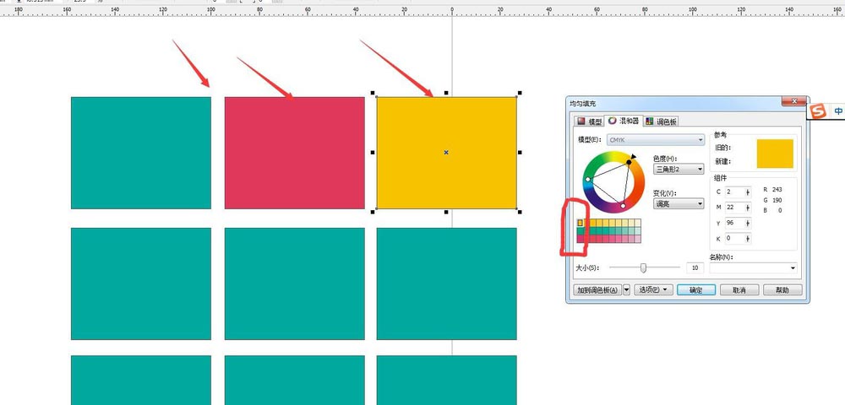The height and width of the screenshot is (405, 845).
Task: Select the red rectangle on canvas
Action: click(295, 153)
